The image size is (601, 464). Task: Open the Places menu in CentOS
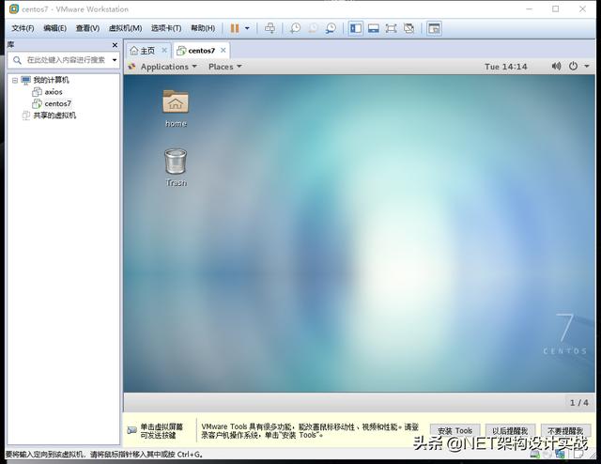click(225, 67)
